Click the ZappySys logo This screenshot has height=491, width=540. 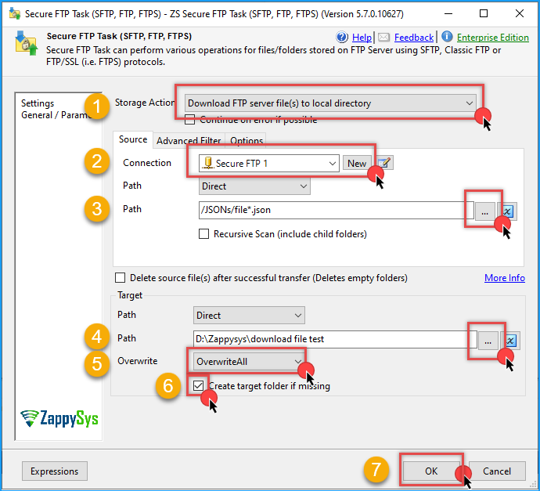click(x=59, y=418)
